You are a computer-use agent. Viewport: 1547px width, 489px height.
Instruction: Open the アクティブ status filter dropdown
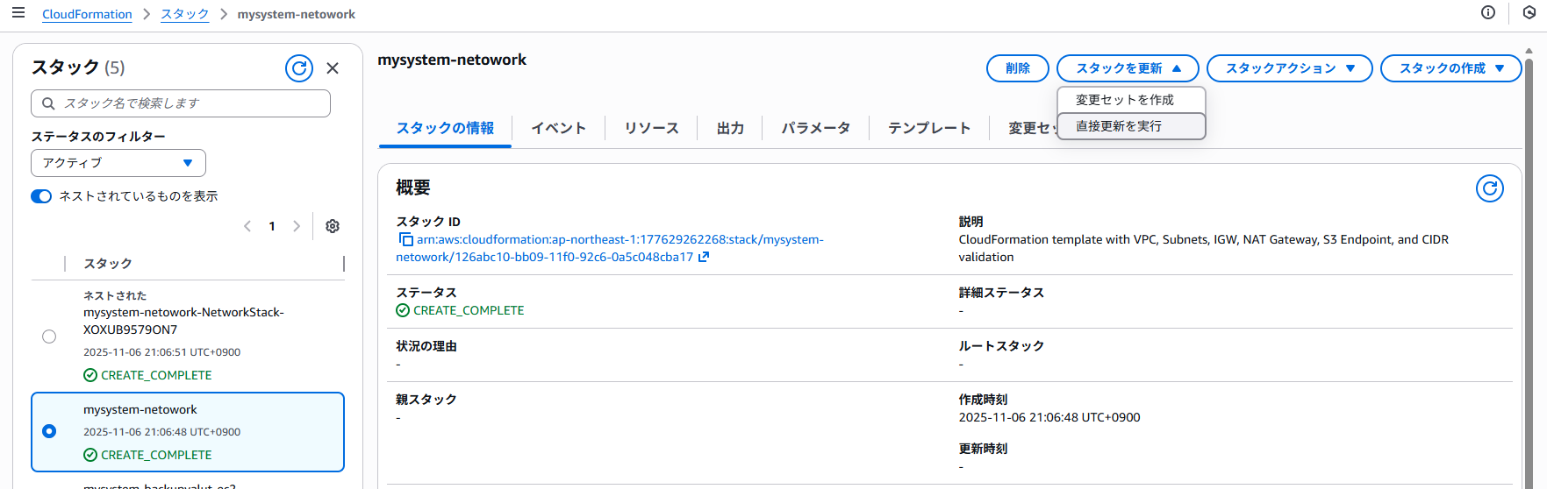pos(118,163)
